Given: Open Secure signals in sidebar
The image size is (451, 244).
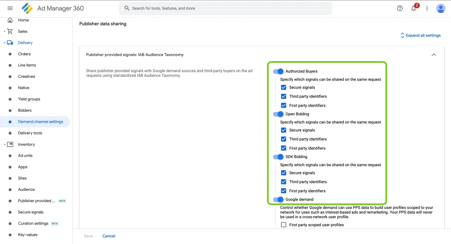Looking at the screenshot, I should point(31,212).
